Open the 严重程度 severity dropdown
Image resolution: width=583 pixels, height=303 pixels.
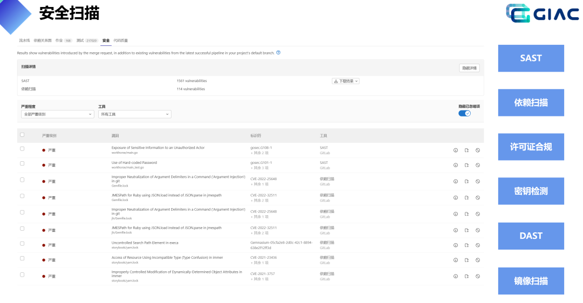click(x=58, y=114)
